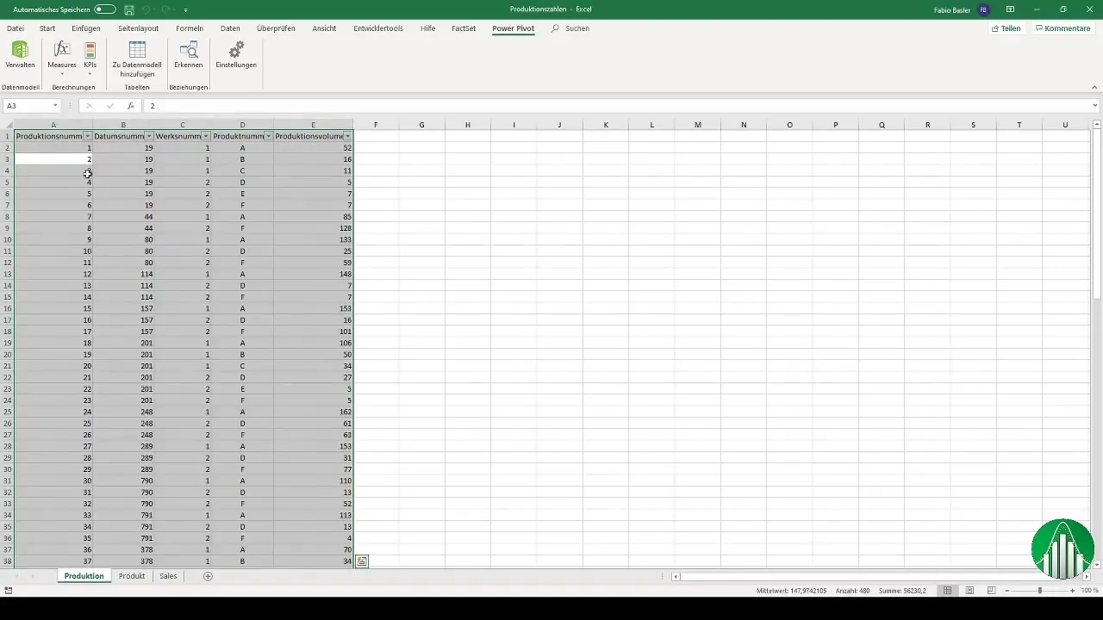Click the Name Box field A3
Viewport: 1103px width, 620px height.
27,106
